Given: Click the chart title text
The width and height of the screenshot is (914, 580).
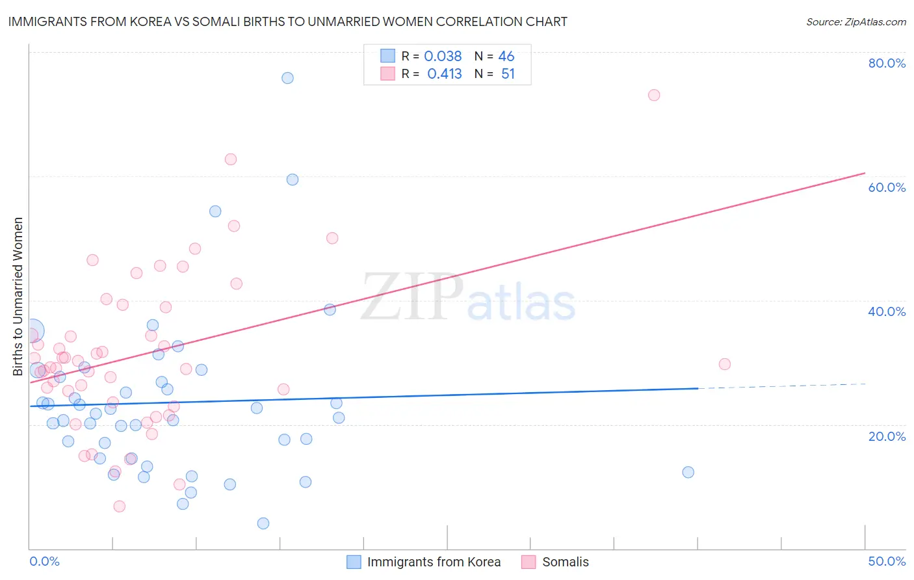Looking at the screenshot, I should click(287, 21).
